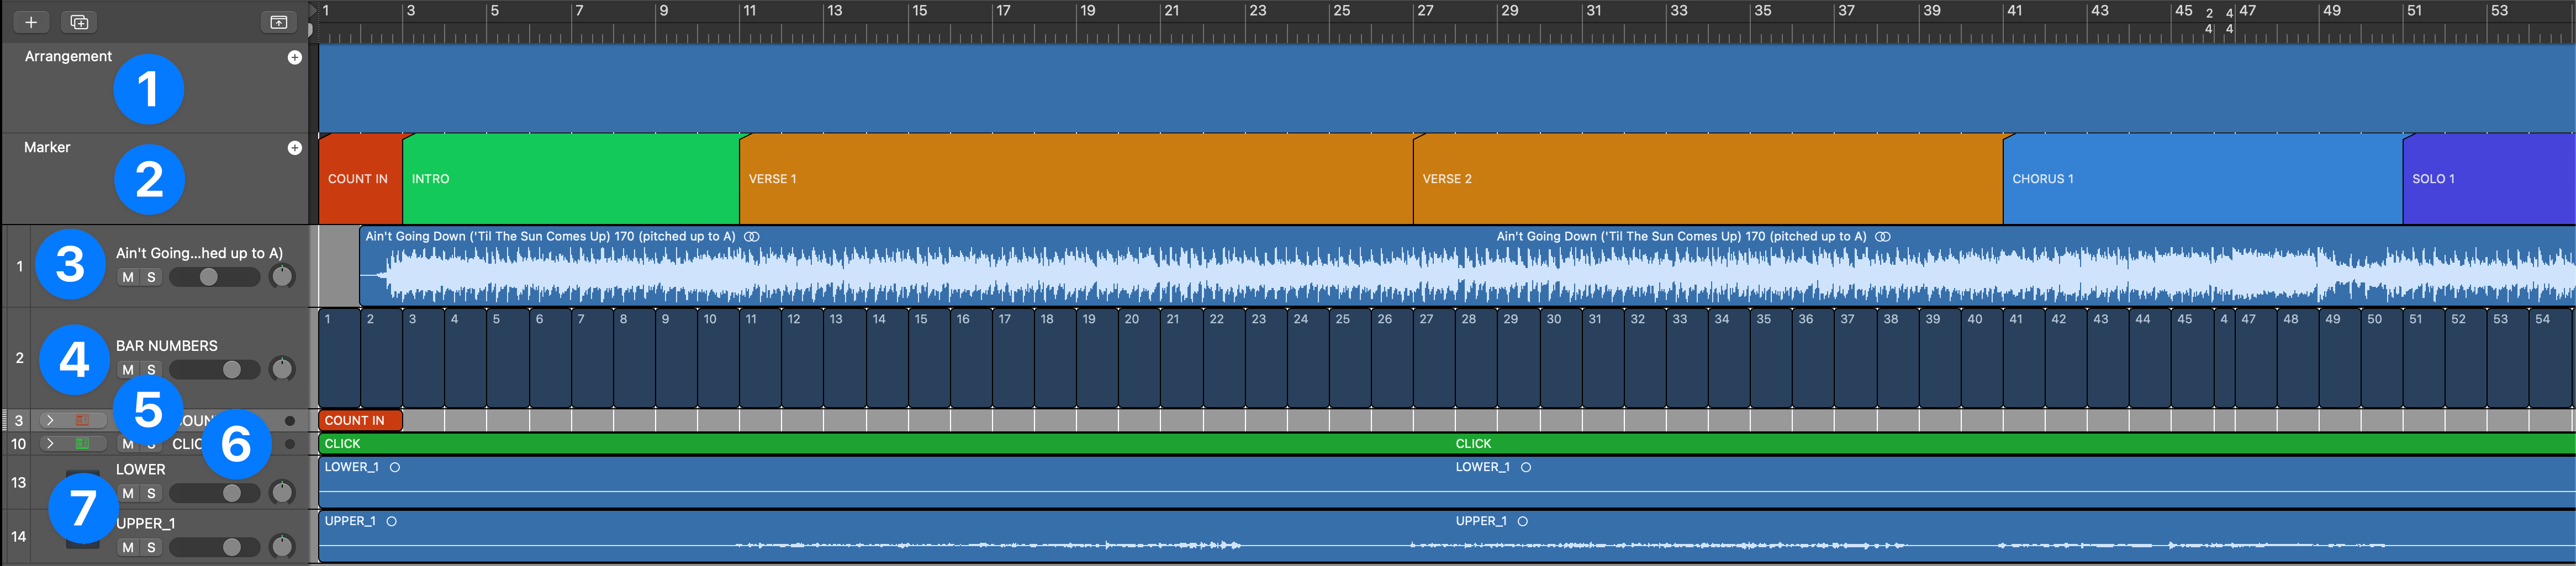Click bar 17 in the ruler
Screen dimensions: 2576x566
[1003, 11]
